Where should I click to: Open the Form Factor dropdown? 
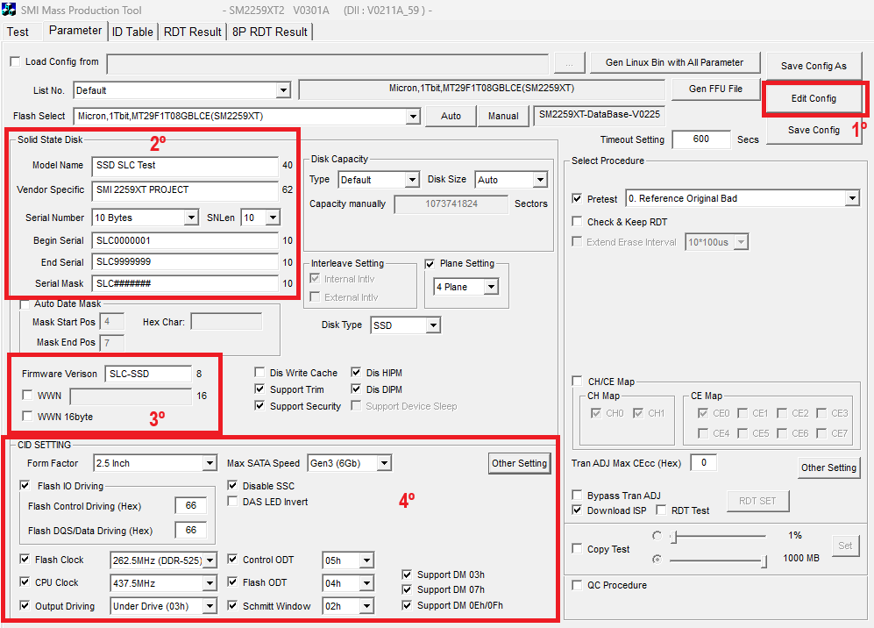click(210, 463)
